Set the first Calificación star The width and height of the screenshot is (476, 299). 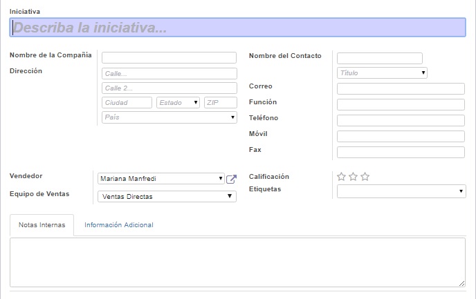click(341, 177)
